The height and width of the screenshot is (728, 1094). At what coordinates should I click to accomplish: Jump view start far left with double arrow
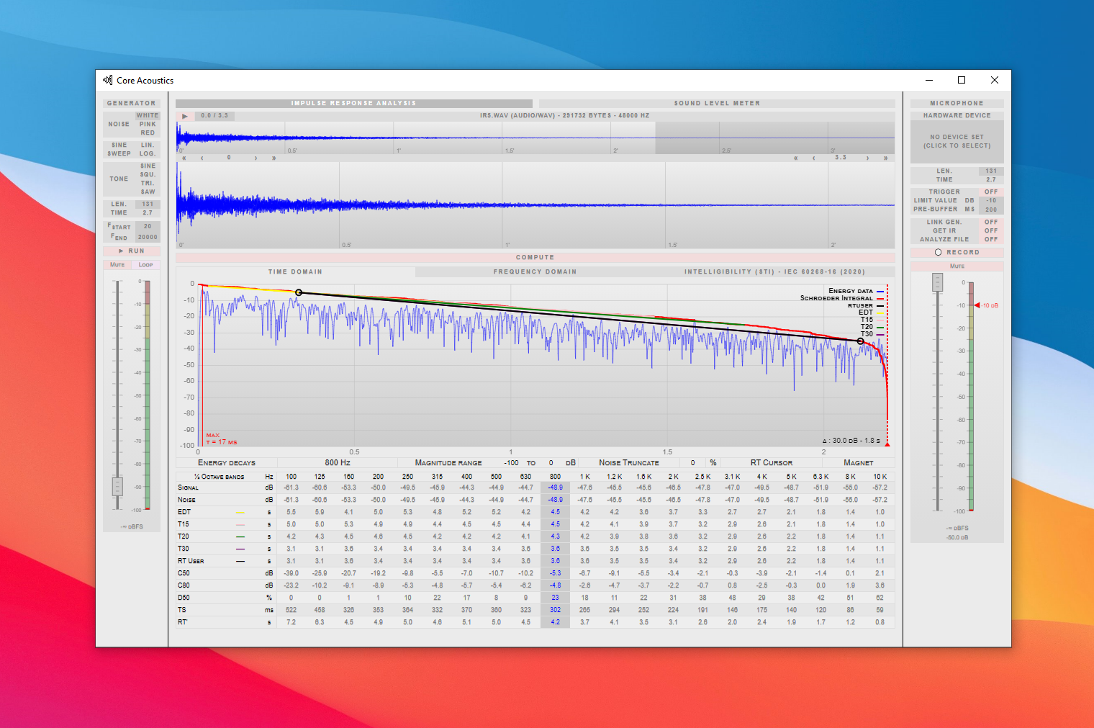click(184, 158)
